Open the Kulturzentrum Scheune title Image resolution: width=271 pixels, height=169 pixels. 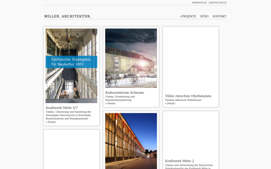125,92
